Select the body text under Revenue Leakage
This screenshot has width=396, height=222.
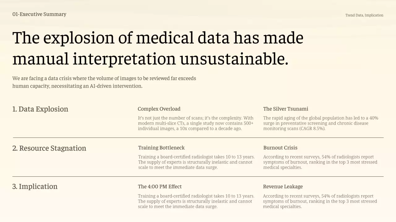point(320,201)
